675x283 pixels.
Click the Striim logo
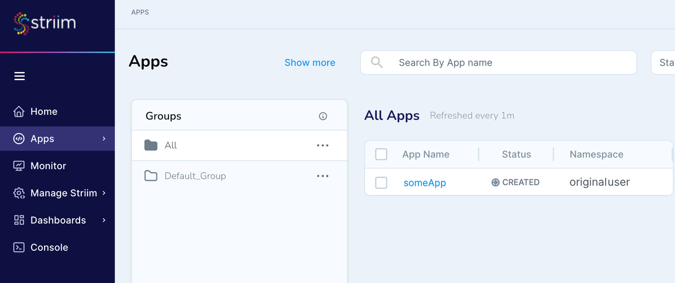(45, 23)
